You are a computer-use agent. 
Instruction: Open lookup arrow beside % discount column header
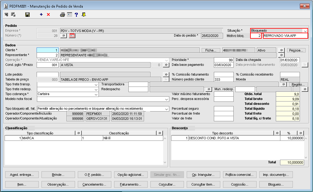(300, 133)
